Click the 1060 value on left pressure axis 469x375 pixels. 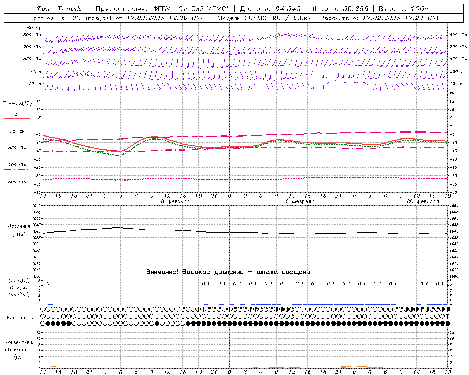point(37,206)
